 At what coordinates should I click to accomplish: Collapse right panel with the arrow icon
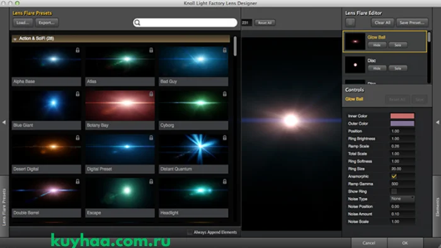(x=437, y=122)
